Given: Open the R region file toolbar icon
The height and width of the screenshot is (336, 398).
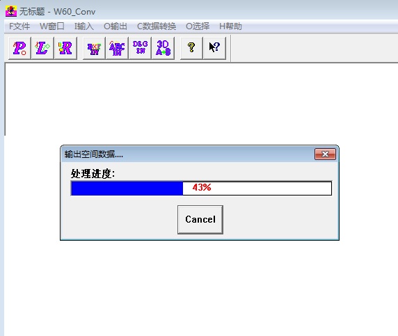Looking at the screenshot, I should point(65,48).
